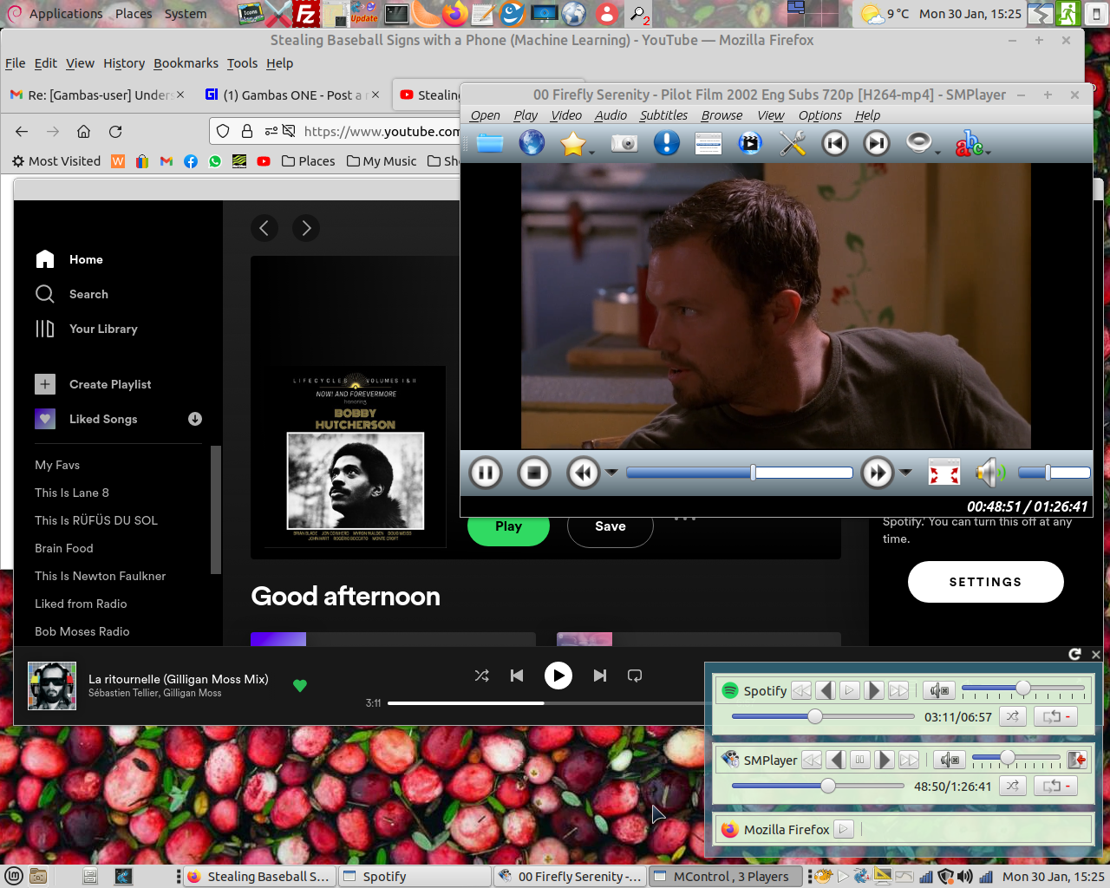The width and height of the screenshot is (1110, 888).
Task: Open the forward options dropdown arrow
Action: [906, 473]
